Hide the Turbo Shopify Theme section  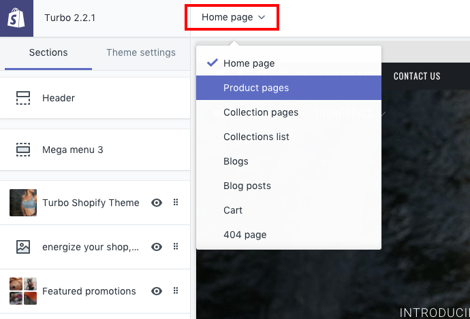tap(157, 203)
